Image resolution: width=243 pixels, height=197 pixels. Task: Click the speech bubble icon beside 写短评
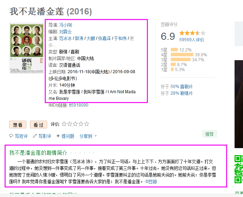(x=11, y=136)
